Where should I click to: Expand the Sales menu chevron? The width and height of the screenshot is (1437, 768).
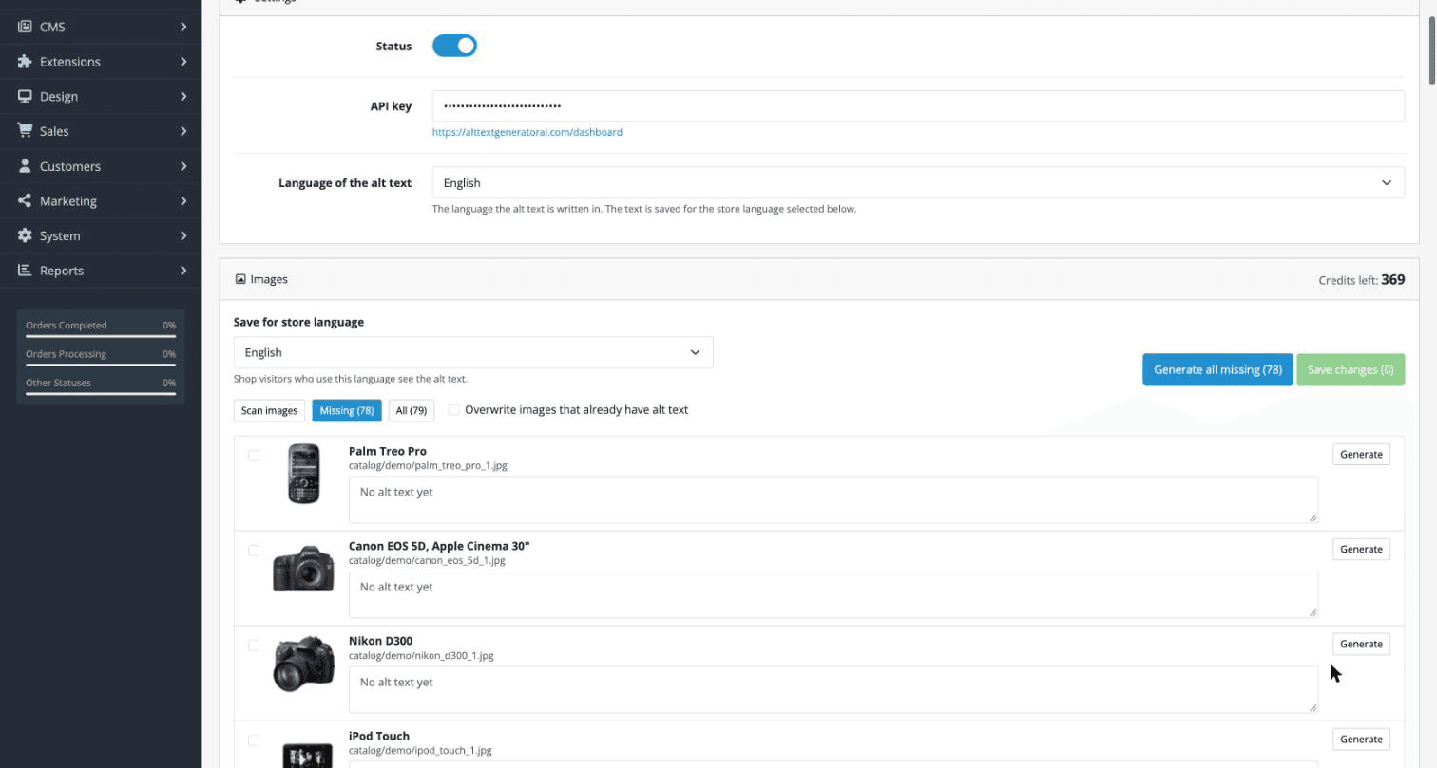(183, 131)
